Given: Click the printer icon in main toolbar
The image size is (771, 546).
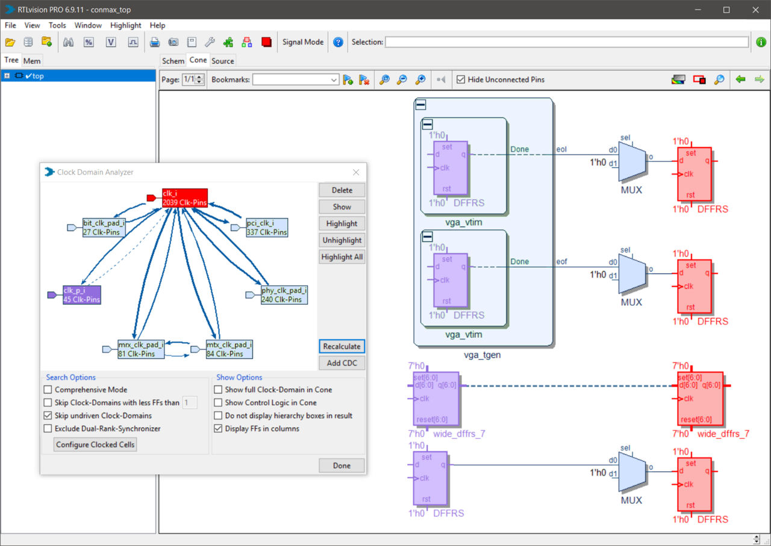Looking at the screenshot, I should tap(155, 42).
